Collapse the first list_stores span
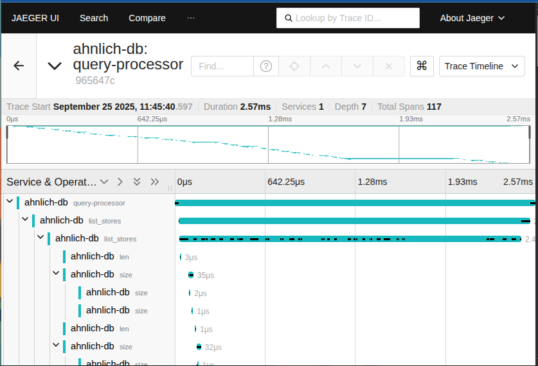Viewport: 538px width, 366px height. (25, 220)
